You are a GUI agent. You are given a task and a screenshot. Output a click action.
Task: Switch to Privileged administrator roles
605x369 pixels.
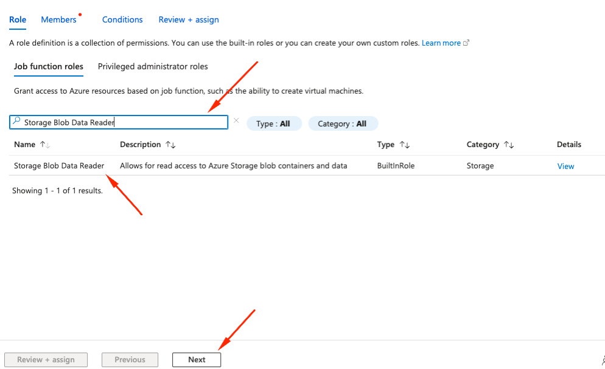click(153, 66)
